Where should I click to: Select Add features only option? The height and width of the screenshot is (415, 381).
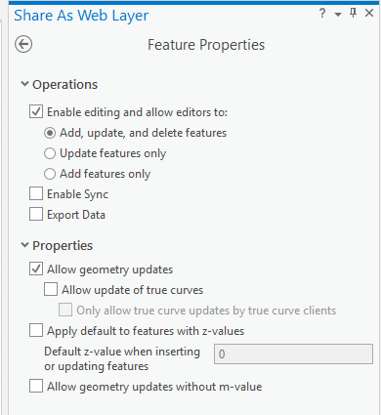pyautogui.click(x=50, y=174)
